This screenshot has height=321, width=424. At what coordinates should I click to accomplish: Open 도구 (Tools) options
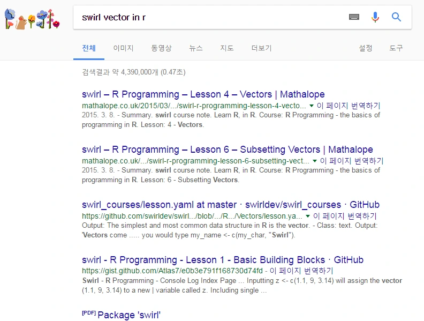tap(396, 48)
